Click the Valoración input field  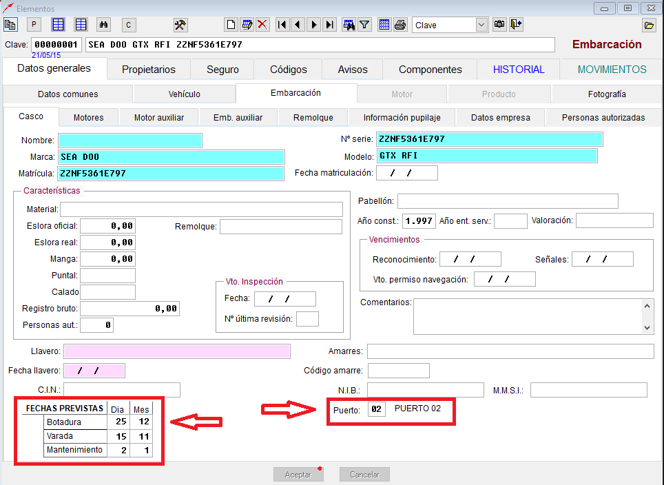coord(615,220)
